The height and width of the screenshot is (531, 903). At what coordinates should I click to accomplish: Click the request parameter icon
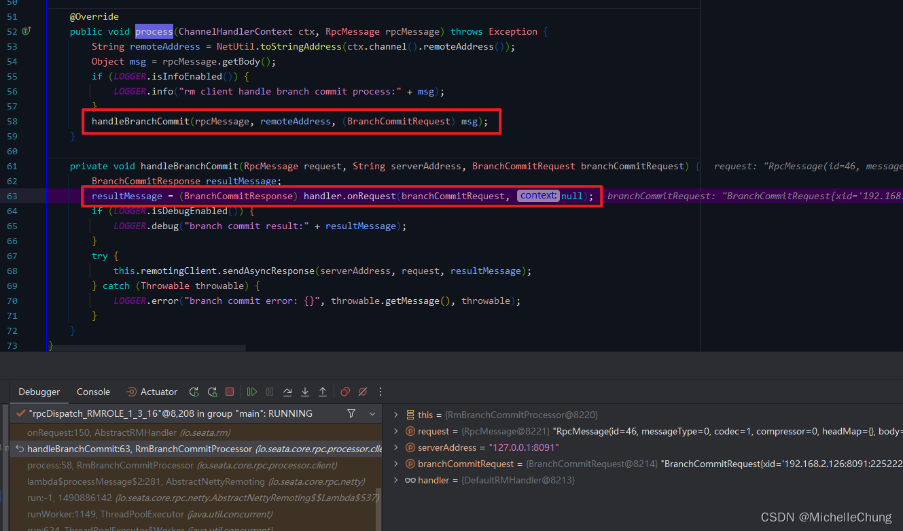pyautogui.click(x=410, y=431)
